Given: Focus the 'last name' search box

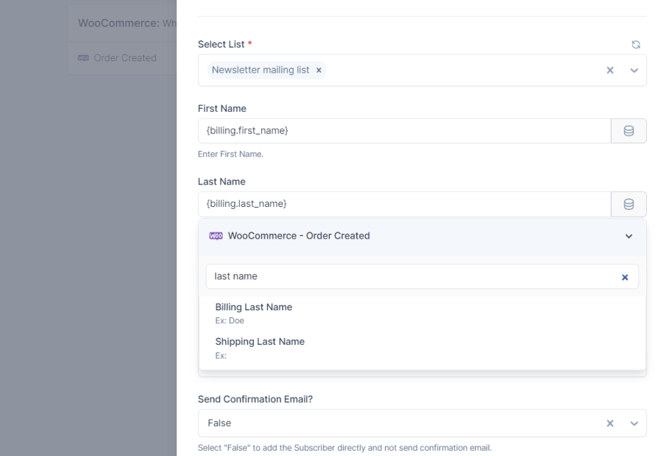Looking at the screenshot, I should 410,276.
